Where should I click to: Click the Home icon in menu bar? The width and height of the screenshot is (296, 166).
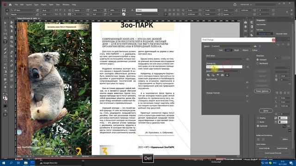(10, 5)
